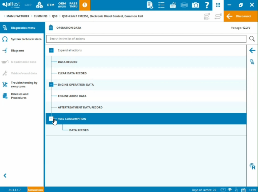
Task: Open the apps grid menu icon
Action: pyautogui.click(x=218, y=5)
